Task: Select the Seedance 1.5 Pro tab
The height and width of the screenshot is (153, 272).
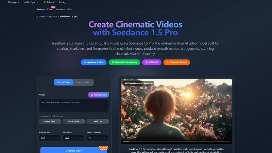Action: [x=44, y=10]
